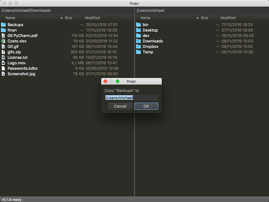The image size is (269, 202).
Task: Select the Logo.mov file name
Action: point(16,63)
